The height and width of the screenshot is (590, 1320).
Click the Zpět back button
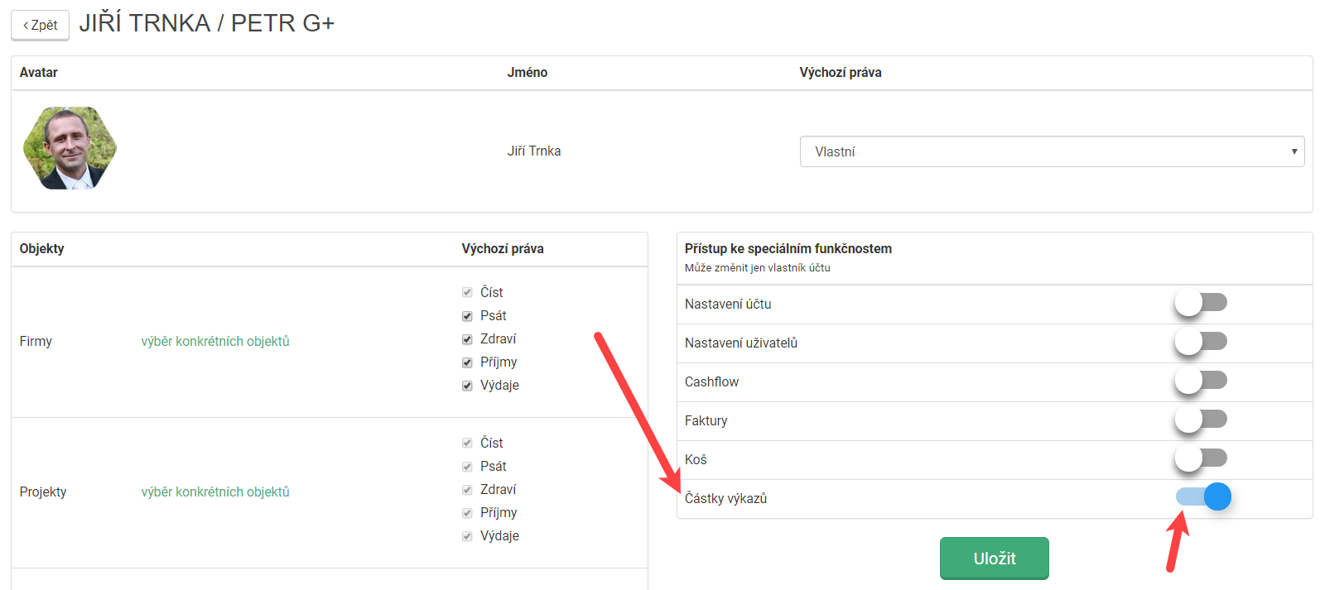pos(40,26)
